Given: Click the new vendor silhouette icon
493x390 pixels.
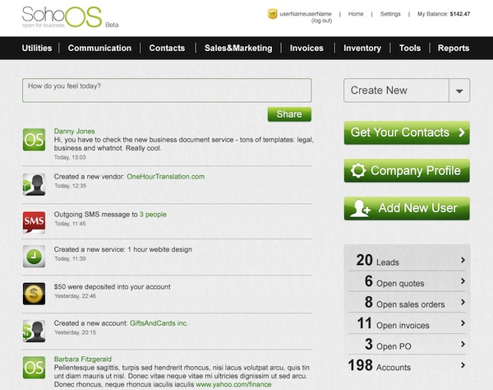Looking at the screenshot, I should click(x=35, y=184).
